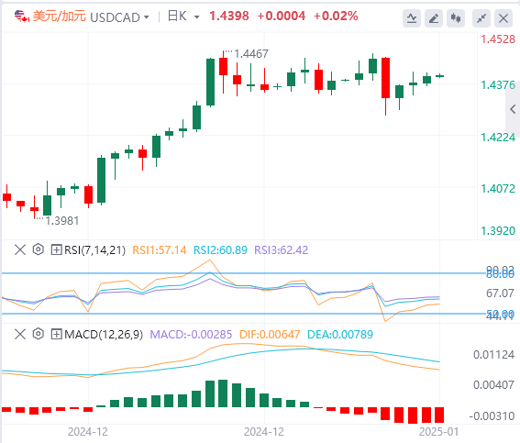This screenshot has height=443, width=520.
Task: Select the 1.3981 low price marker
Action: [x=62, y=221]
